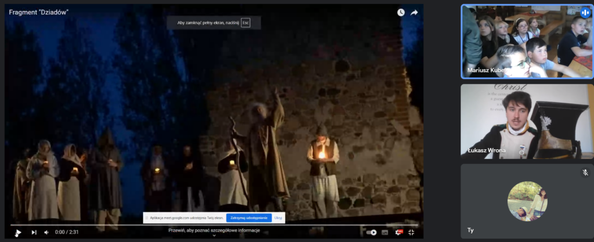Open the Fragment "Dziadów" video title
The image size is (594, 242).
click(x=35, y=12)
